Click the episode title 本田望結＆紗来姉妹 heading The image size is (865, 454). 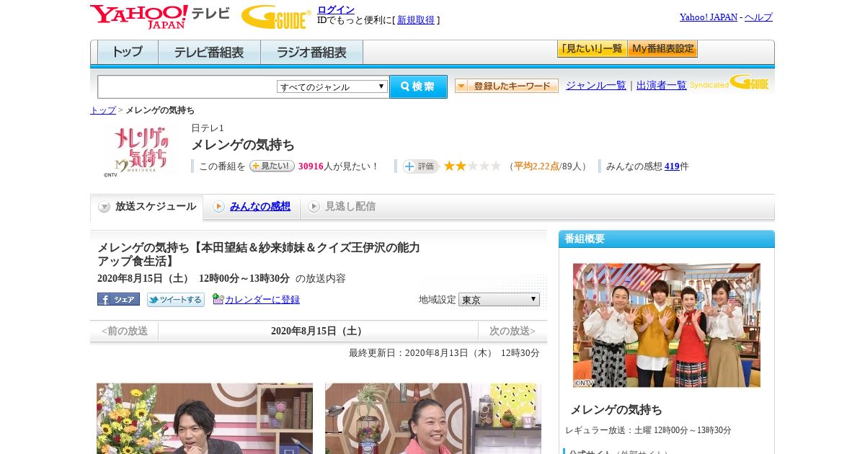tap(259, 254)
